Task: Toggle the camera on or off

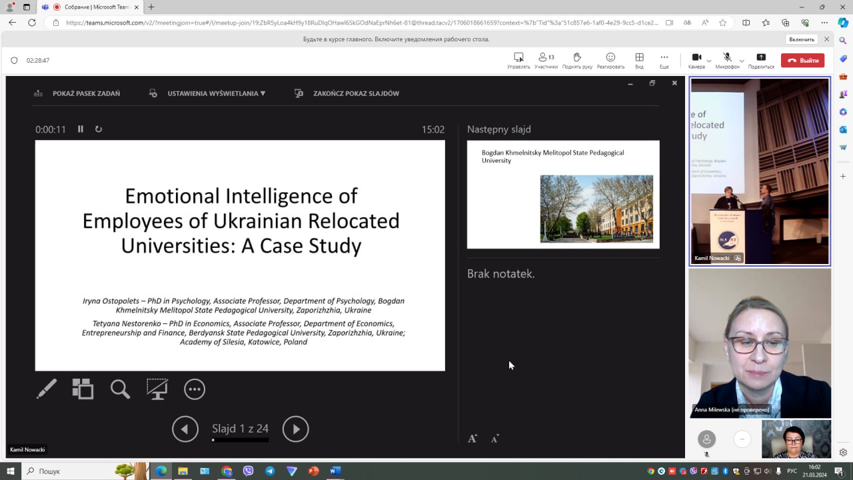Action: tap(696, 60)
